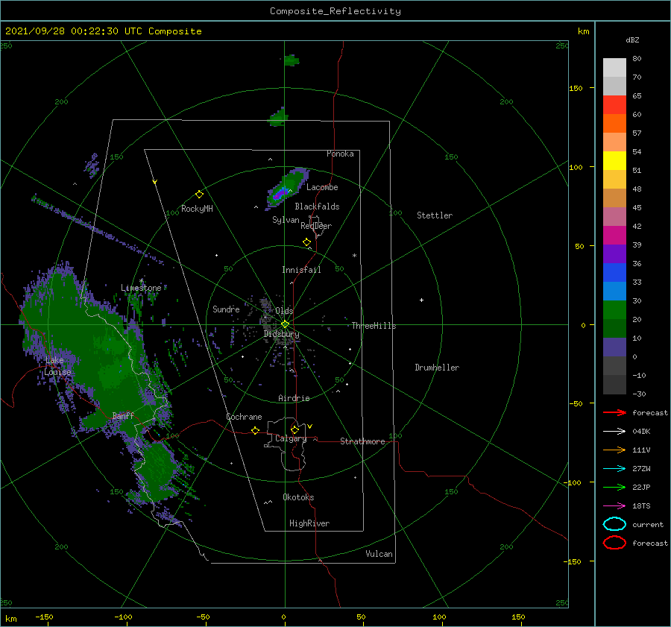The image size is (671, 627).
Task: Click the 18TS legend label
Action: [x=641, y=506]
